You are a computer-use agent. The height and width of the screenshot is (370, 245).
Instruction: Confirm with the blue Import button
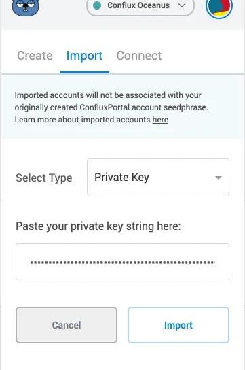(178, 325)
